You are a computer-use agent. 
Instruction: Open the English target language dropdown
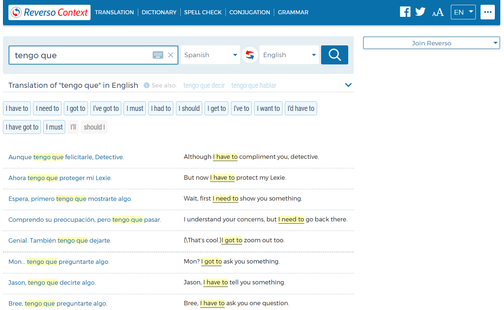[289, 55]
